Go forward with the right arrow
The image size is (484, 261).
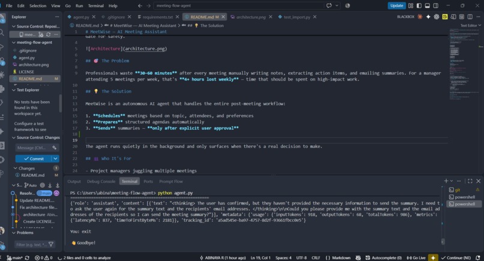[x=148, y=5]
